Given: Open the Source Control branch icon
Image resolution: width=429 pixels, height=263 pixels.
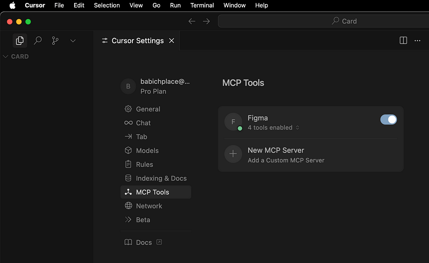Looking at the screenshot, I should pos(55,41).
